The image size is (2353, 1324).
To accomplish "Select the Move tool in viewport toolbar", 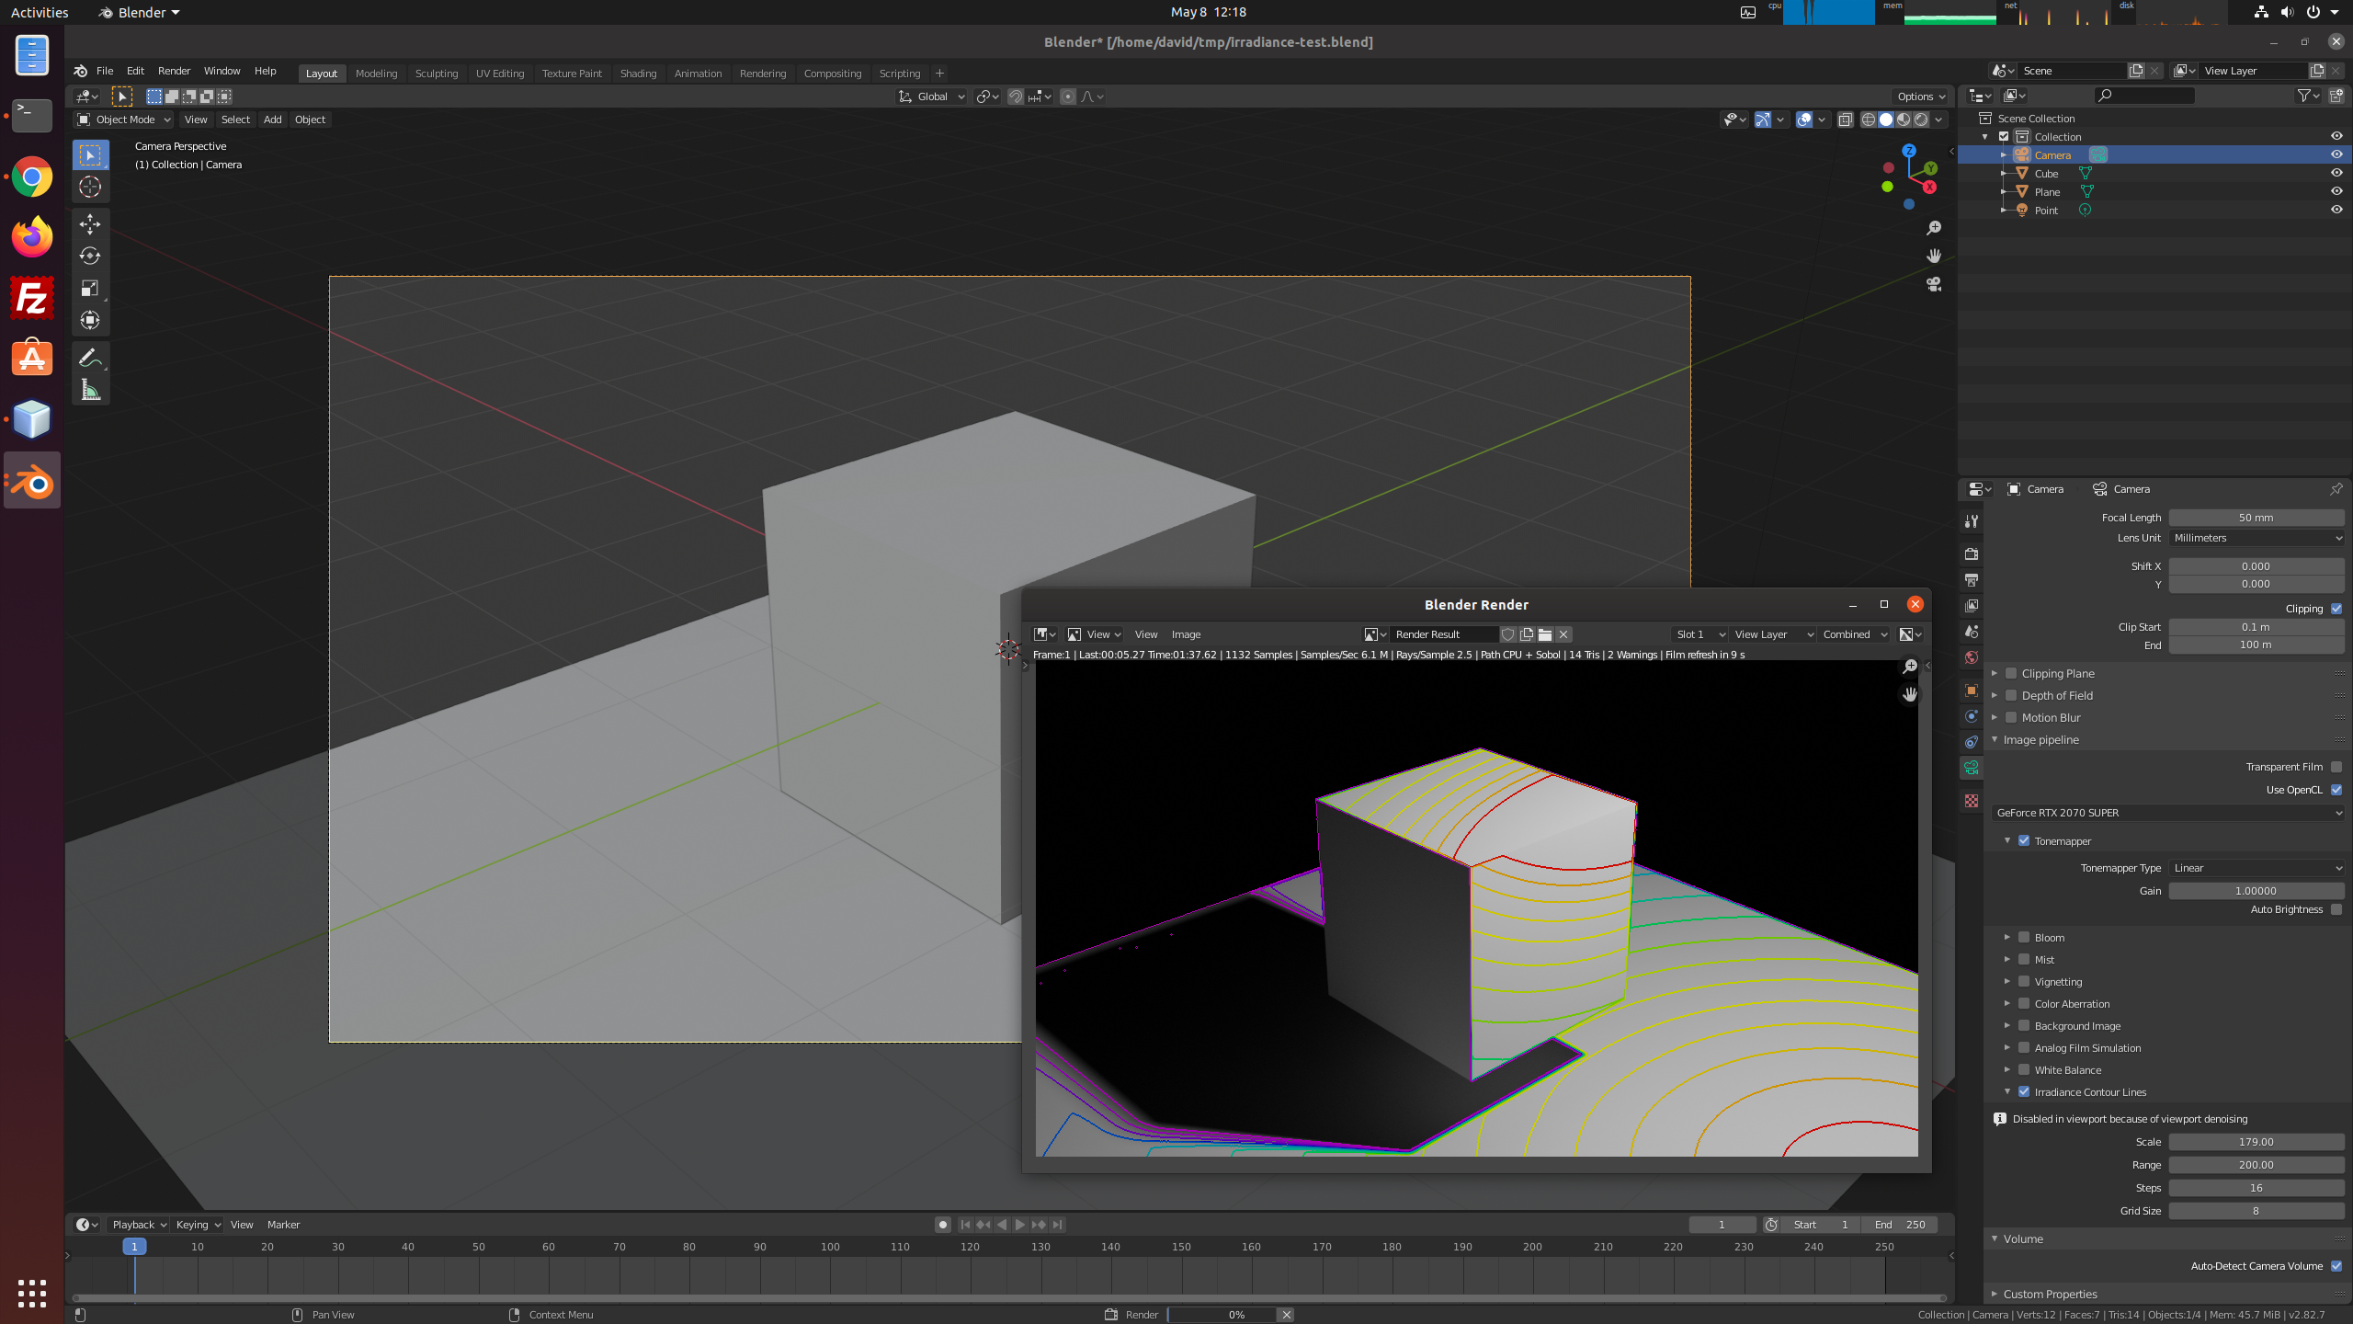I will tap(89, 223).
